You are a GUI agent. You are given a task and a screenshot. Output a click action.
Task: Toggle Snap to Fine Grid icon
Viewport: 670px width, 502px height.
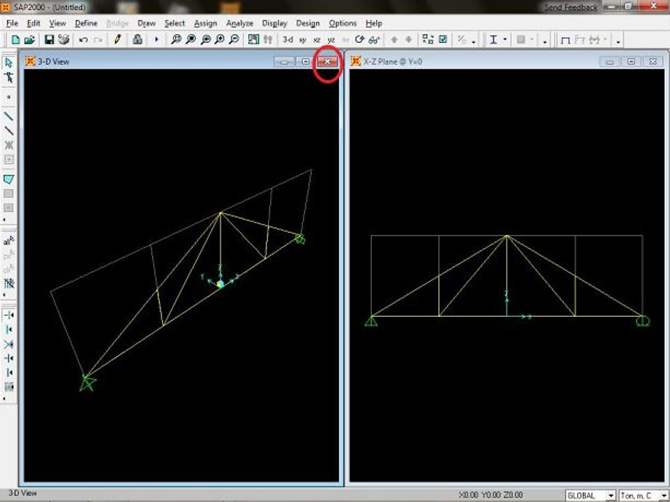click(8, 387)
